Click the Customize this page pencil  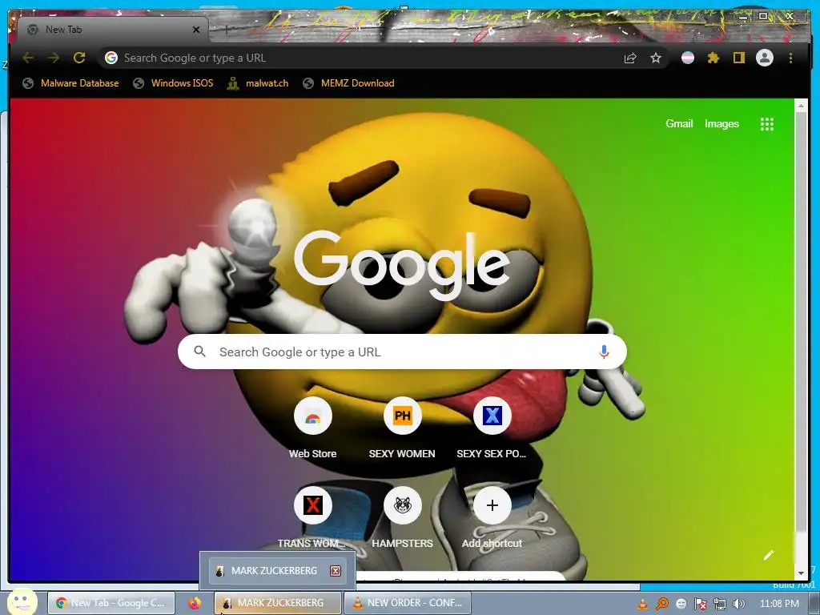768,556
